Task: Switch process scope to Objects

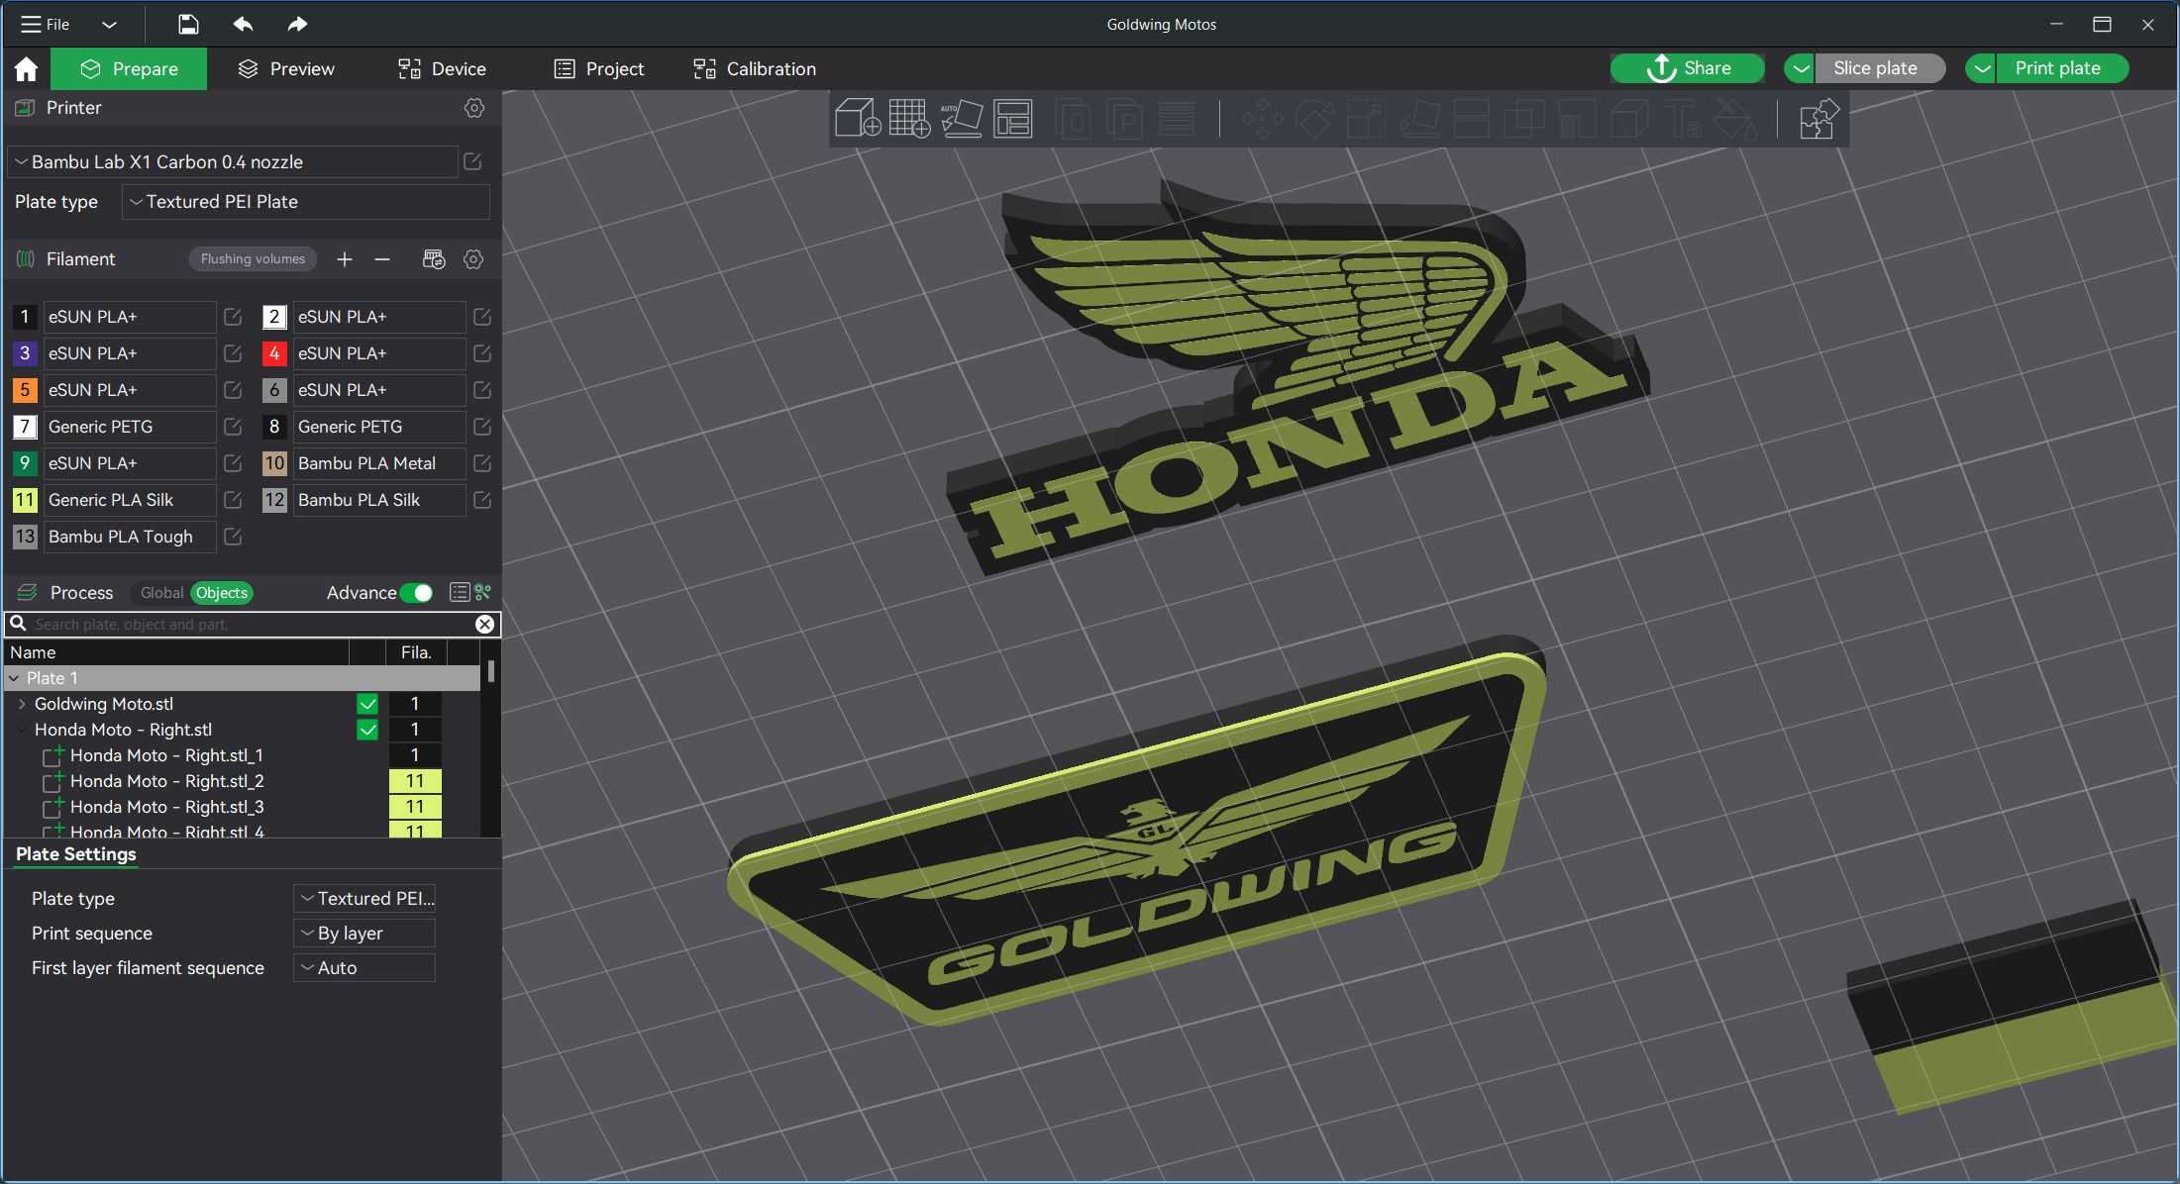Action: tap(222, 593)
